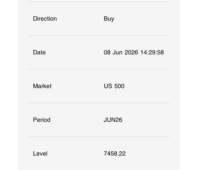198x170 pixels.
Task: Select the 08 Jun 2026 date value
Action: pos(121,52)
